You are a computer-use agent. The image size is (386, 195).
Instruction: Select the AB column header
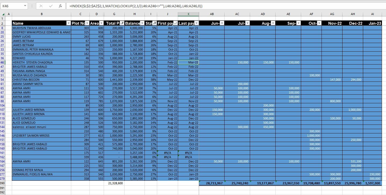[212, 14]
